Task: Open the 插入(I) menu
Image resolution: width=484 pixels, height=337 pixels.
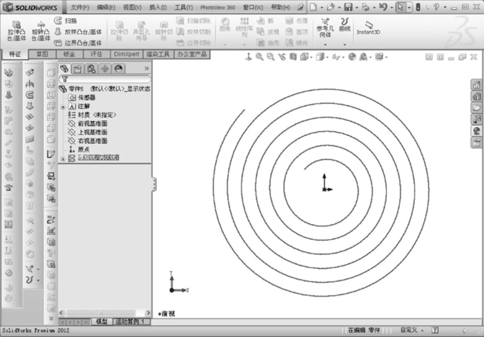Action: point(158,7)
